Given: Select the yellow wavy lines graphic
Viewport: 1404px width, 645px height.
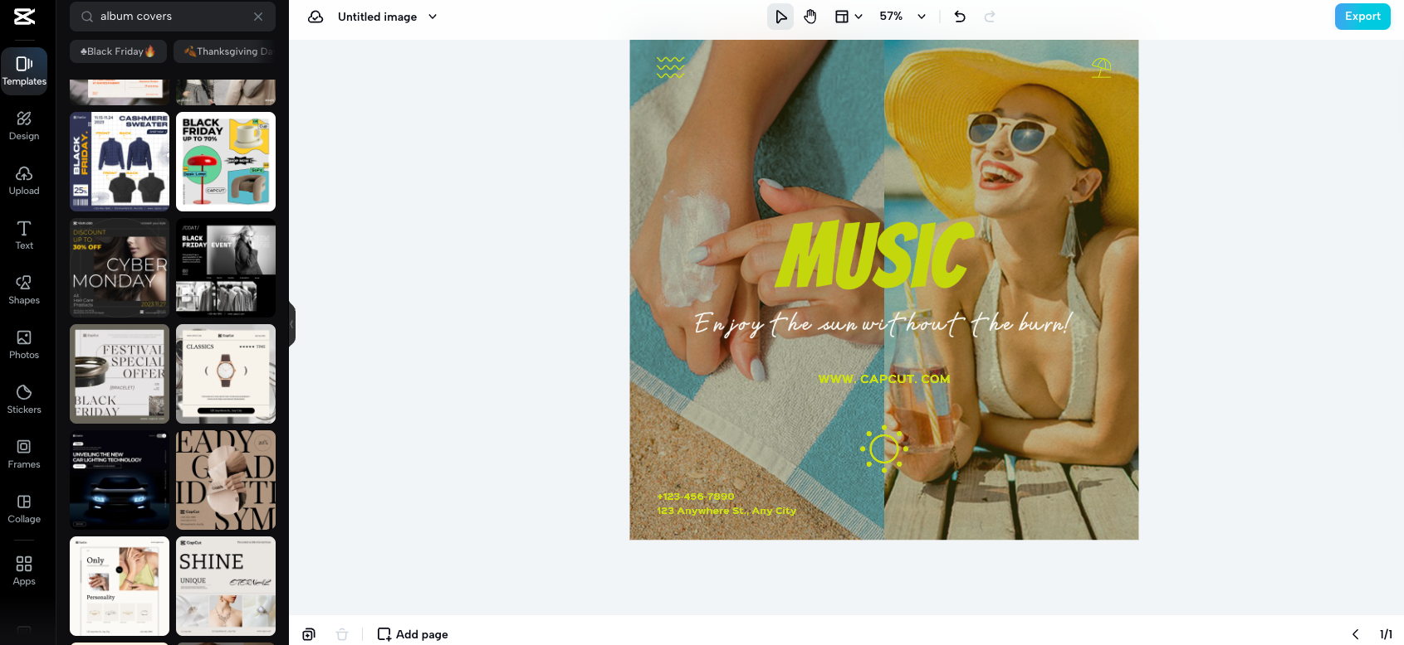Looking at the screenshot, I should pos(670,67).
